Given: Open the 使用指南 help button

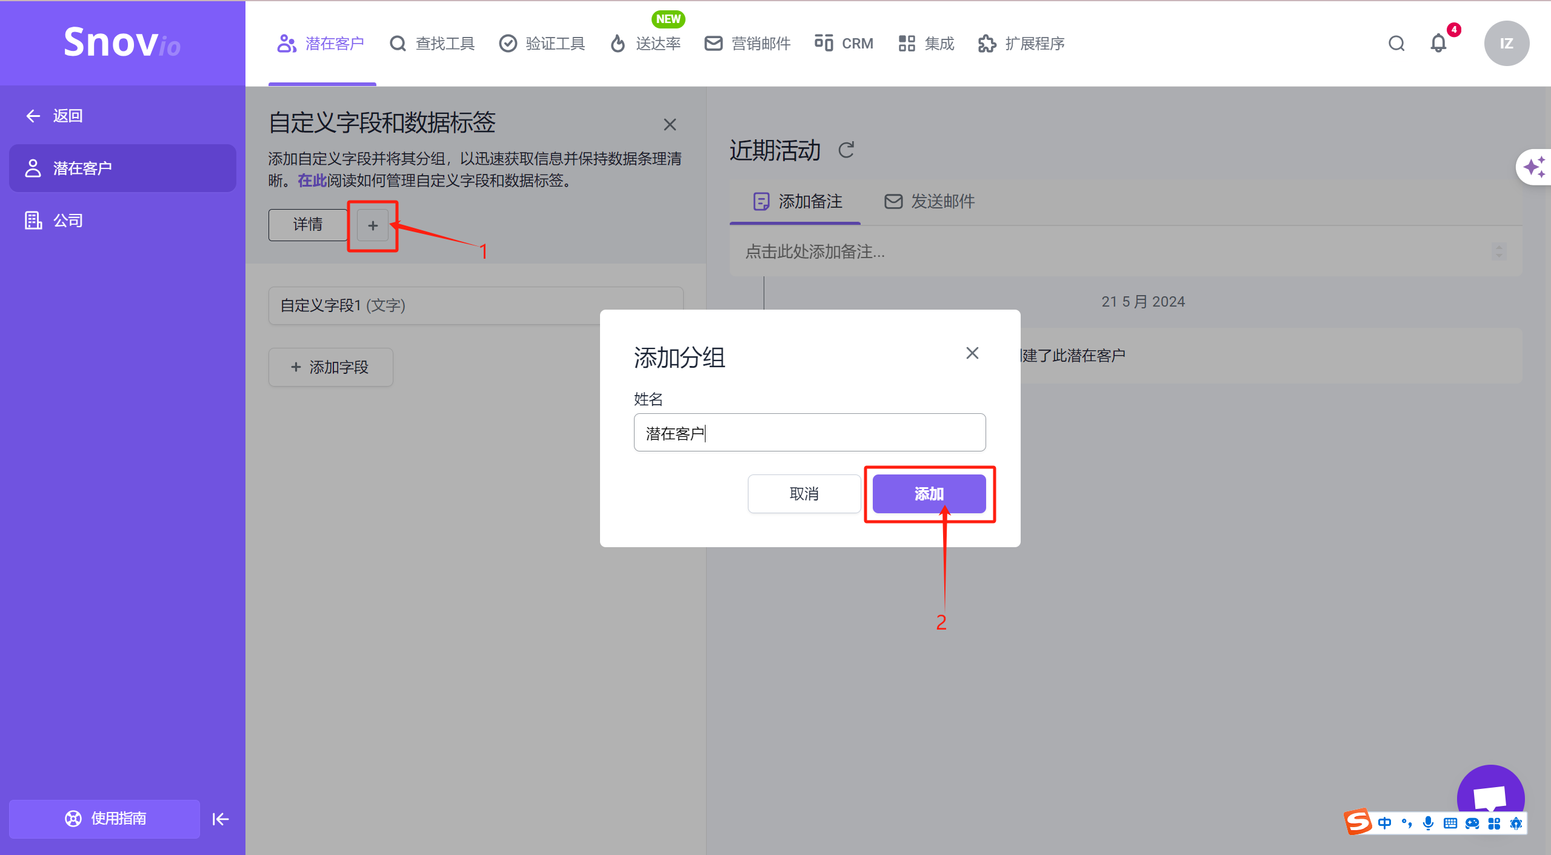Looking at the screenshot, I should (104, 819).
